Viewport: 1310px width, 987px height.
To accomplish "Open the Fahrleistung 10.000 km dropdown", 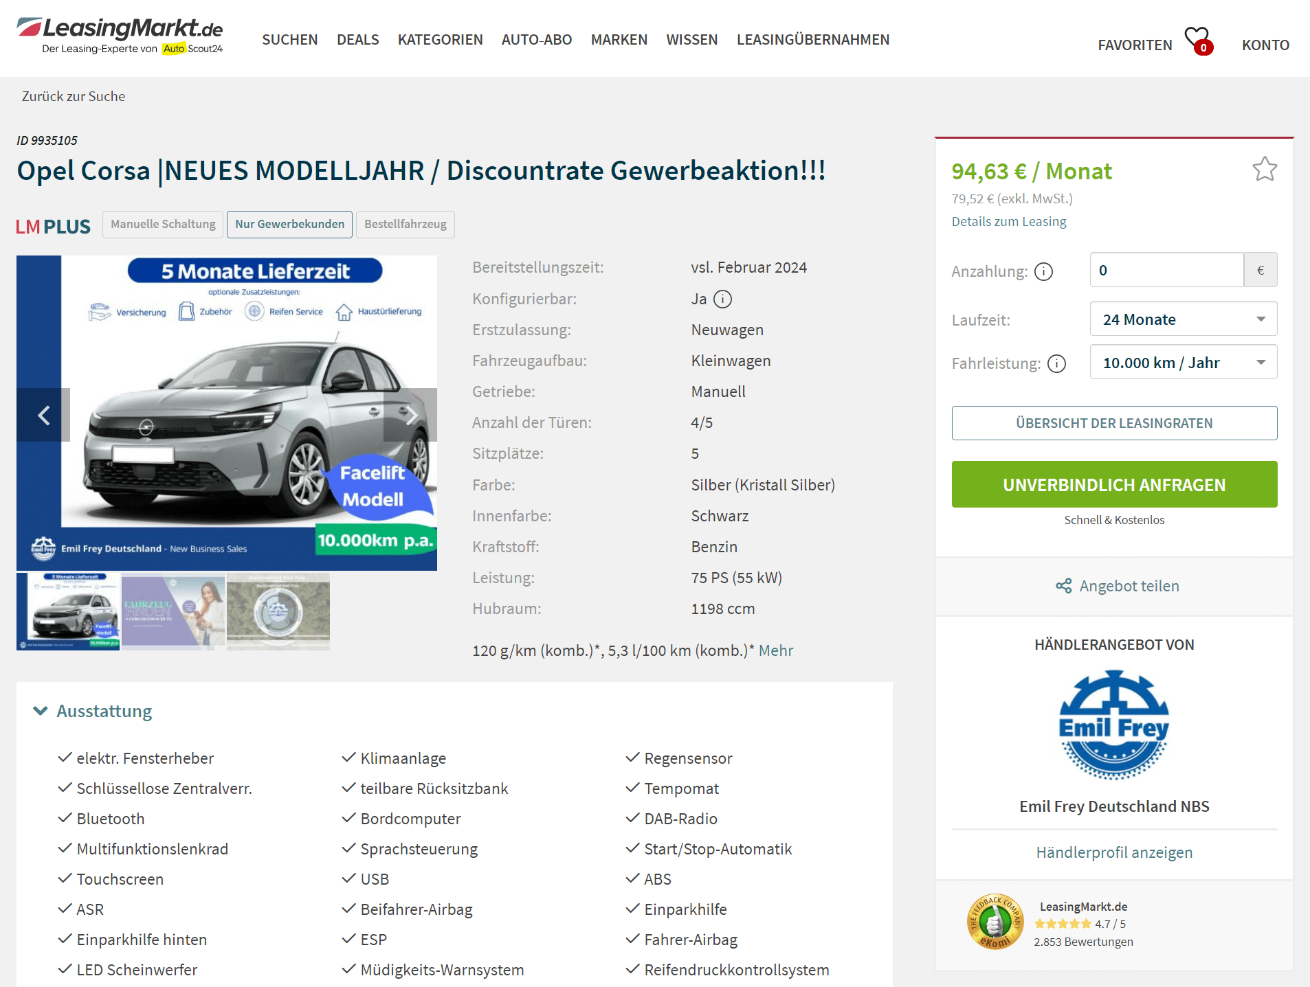I will tap(1184, 363).
